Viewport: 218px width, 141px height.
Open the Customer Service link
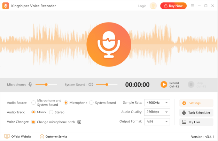[54, 136]
